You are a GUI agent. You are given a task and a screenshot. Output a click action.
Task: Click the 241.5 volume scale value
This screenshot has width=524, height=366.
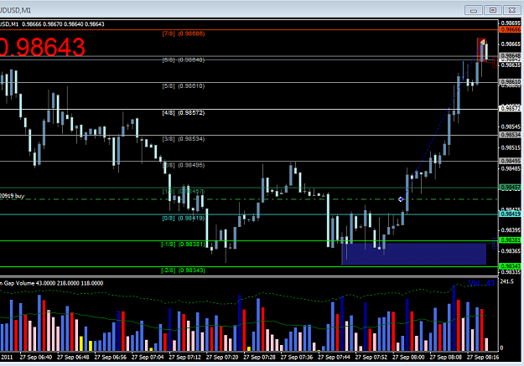click(506, 281)
